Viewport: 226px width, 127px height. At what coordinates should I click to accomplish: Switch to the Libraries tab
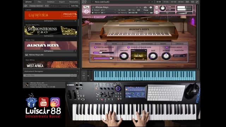click(x=28, y=2)
